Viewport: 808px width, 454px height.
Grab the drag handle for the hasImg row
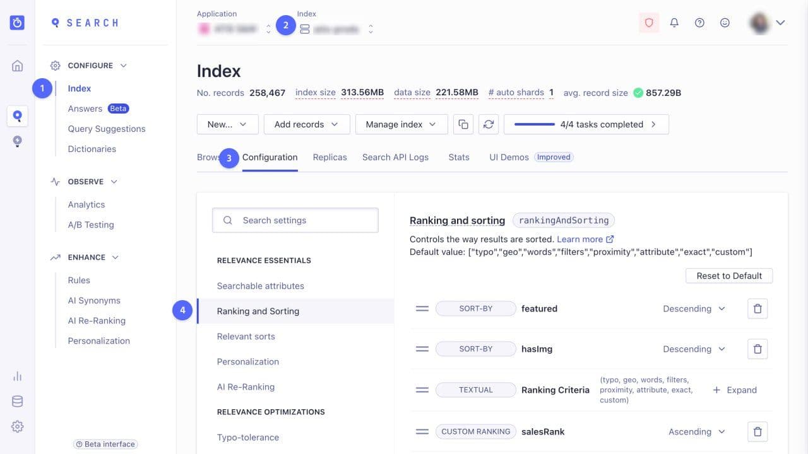422,349
